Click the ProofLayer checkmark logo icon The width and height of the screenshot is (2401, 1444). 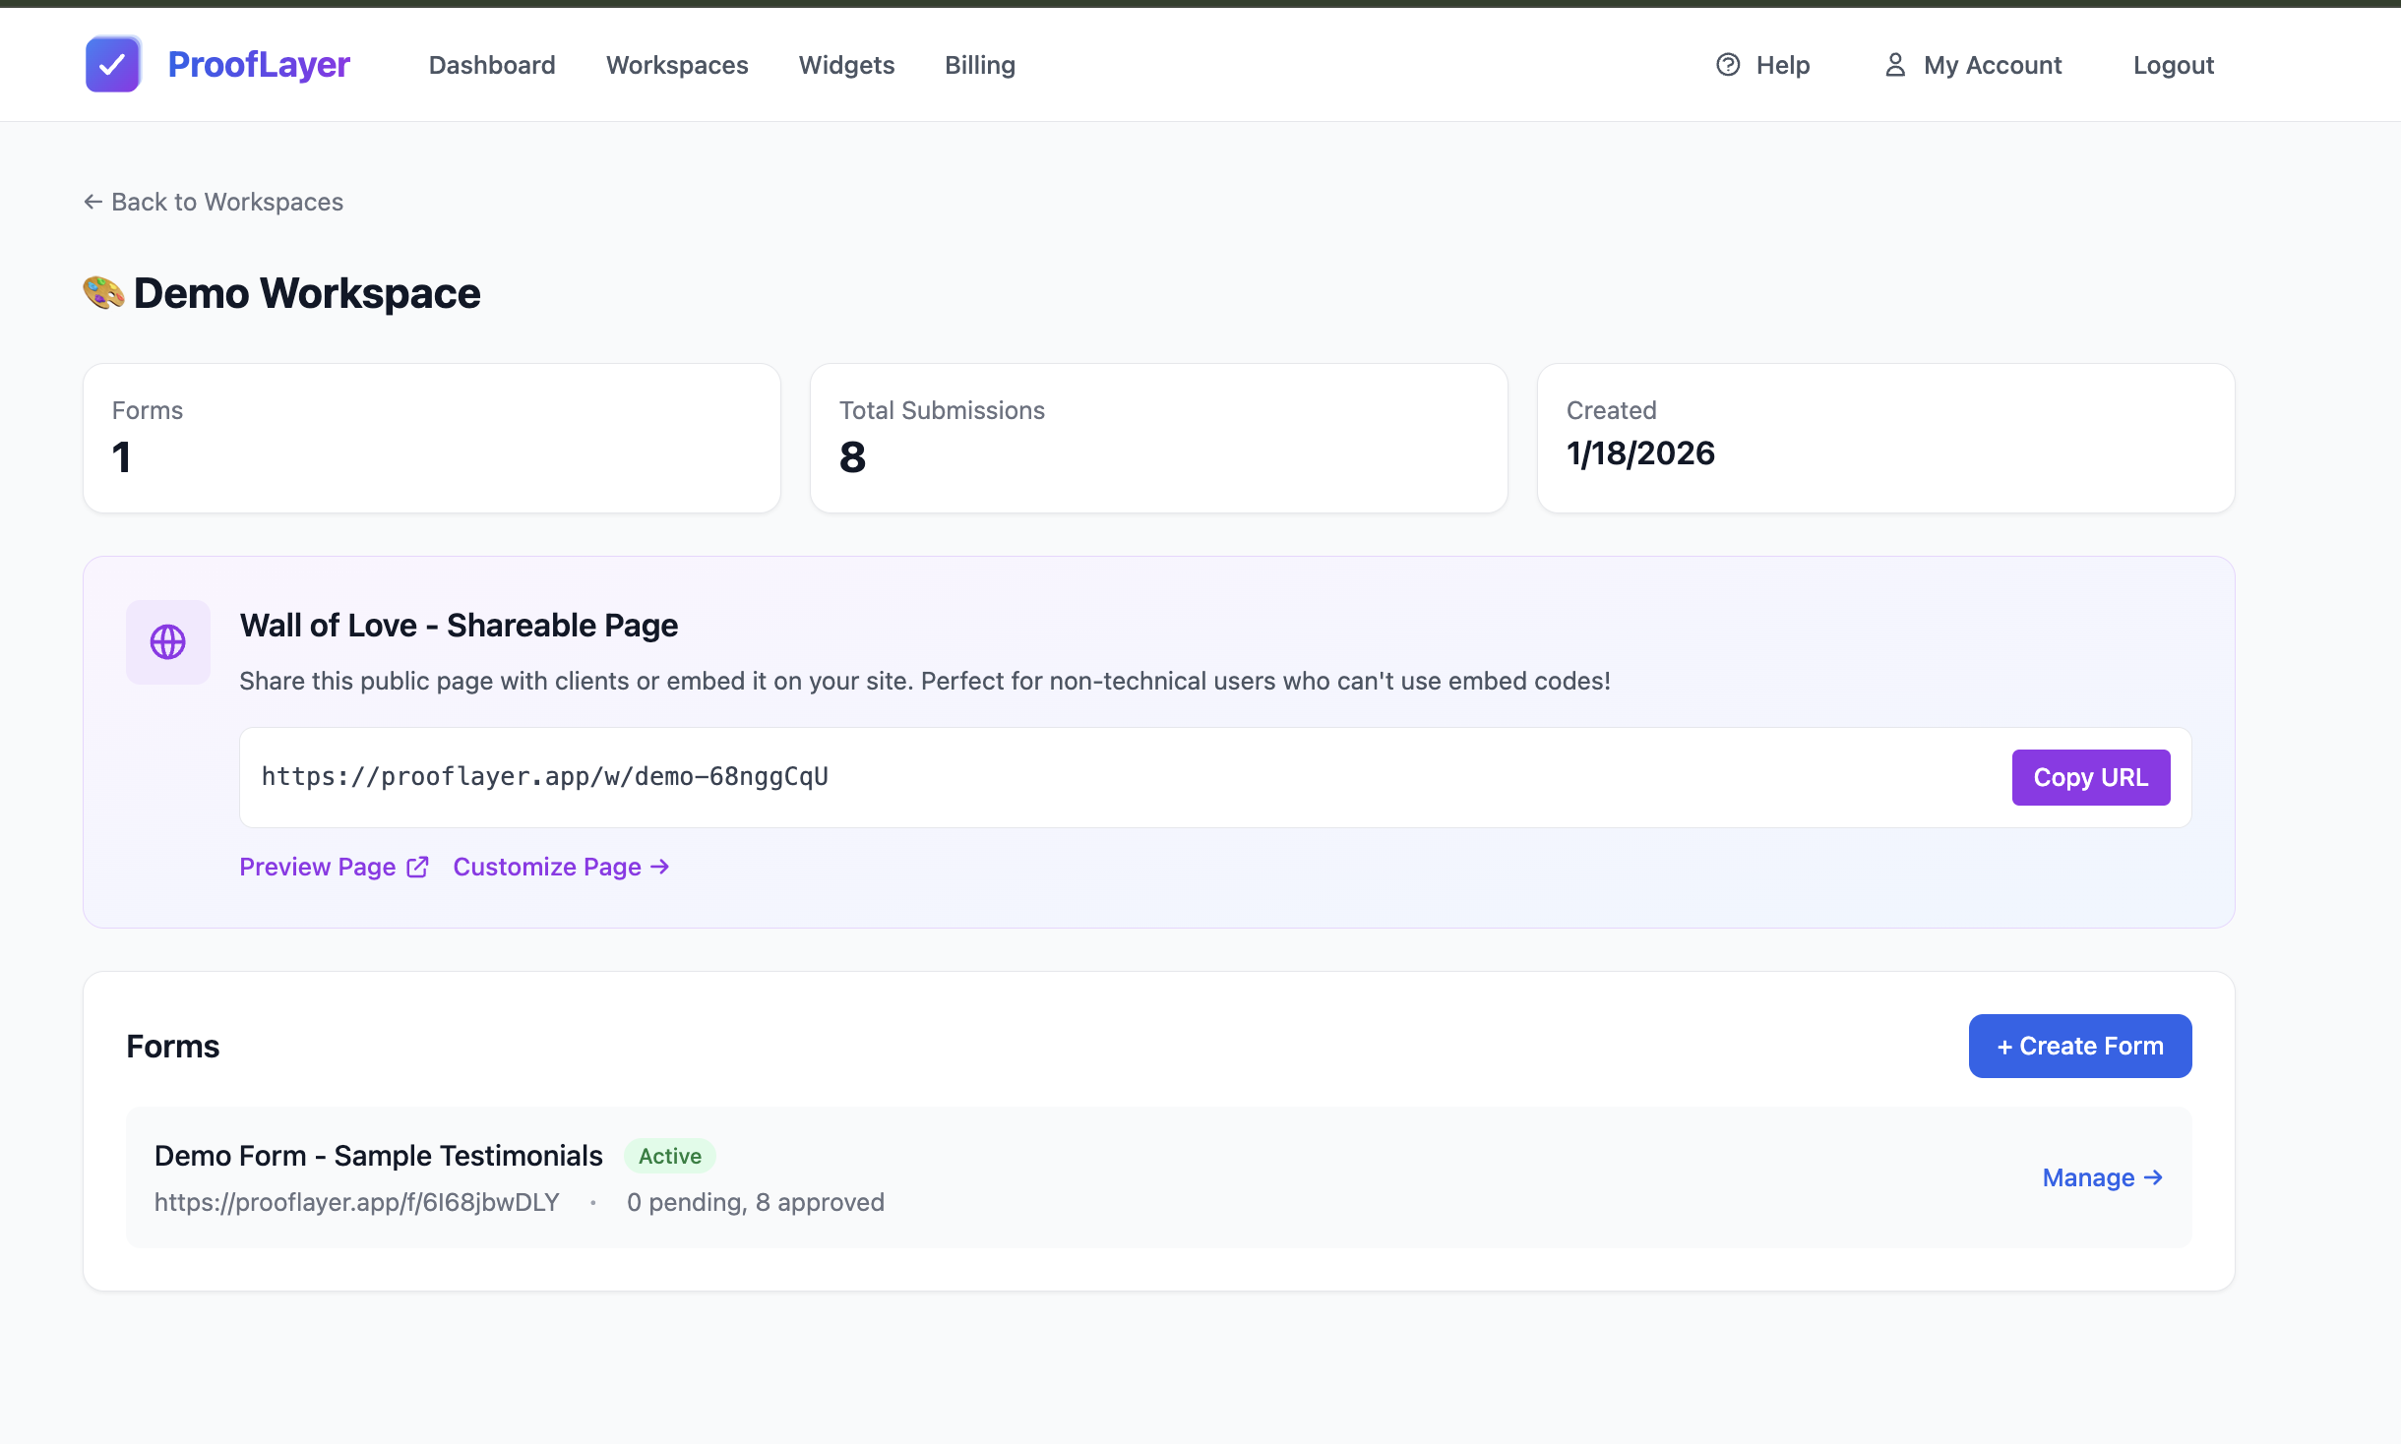[112, 65]
